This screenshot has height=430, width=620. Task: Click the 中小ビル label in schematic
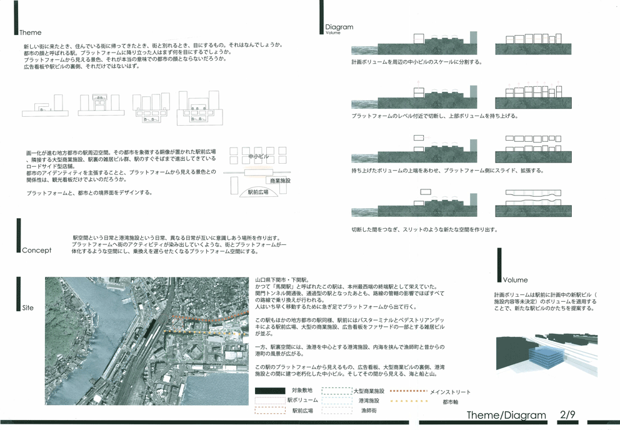(x=258, y=156)
